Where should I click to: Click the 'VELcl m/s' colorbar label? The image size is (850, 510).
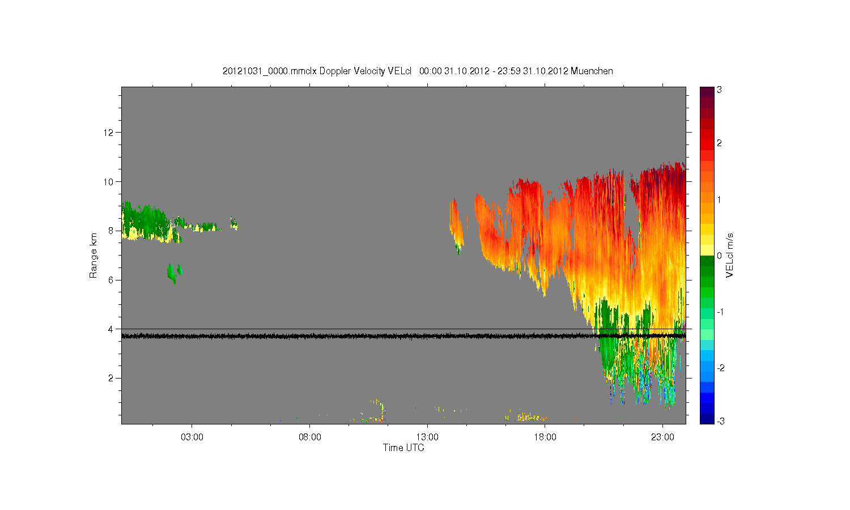pos(730,256)
